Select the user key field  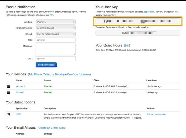click(138, 21)
